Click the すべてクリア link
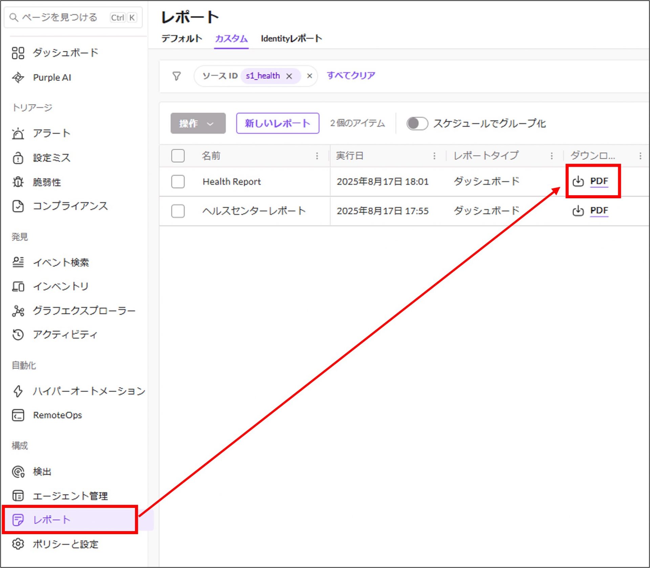Viewport: 650px width, 568px height. point(351,75)
